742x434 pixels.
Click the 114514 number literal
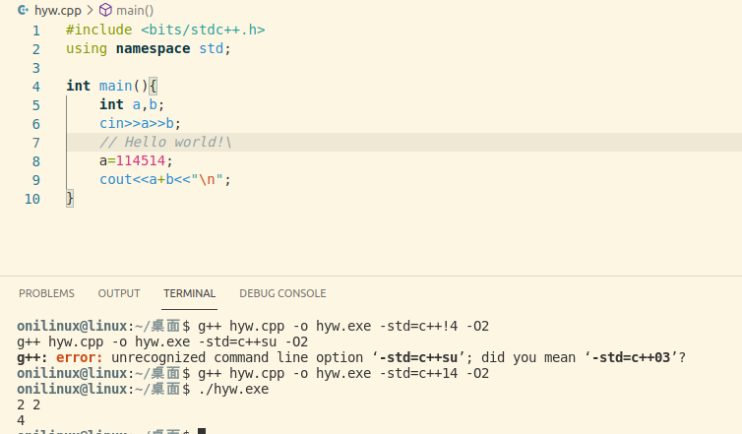coord(141,161)
